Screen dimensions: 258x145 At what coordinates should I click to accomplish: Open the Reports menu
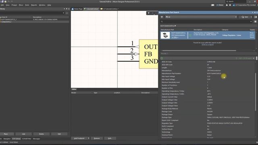[x=34, y=5]
